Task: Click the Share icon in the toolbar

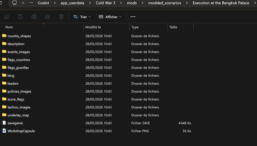Action: pyautogui.click(x=48, y=17)
